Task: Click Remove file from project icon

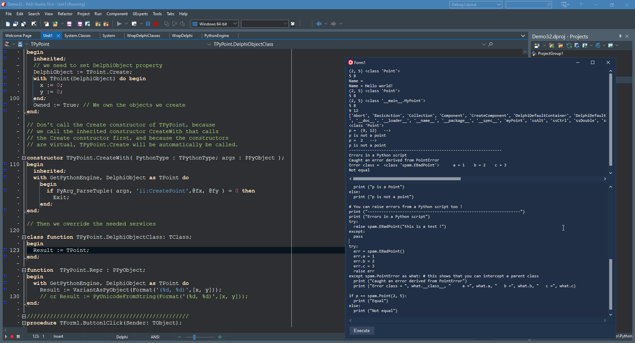Action: coord(106,24)
